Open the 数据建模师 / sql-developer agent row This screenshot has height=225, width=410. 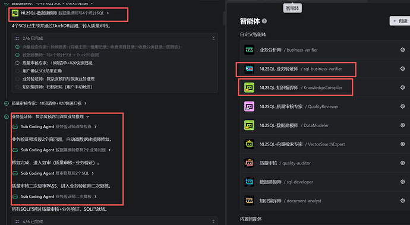(x=325, y=182)
